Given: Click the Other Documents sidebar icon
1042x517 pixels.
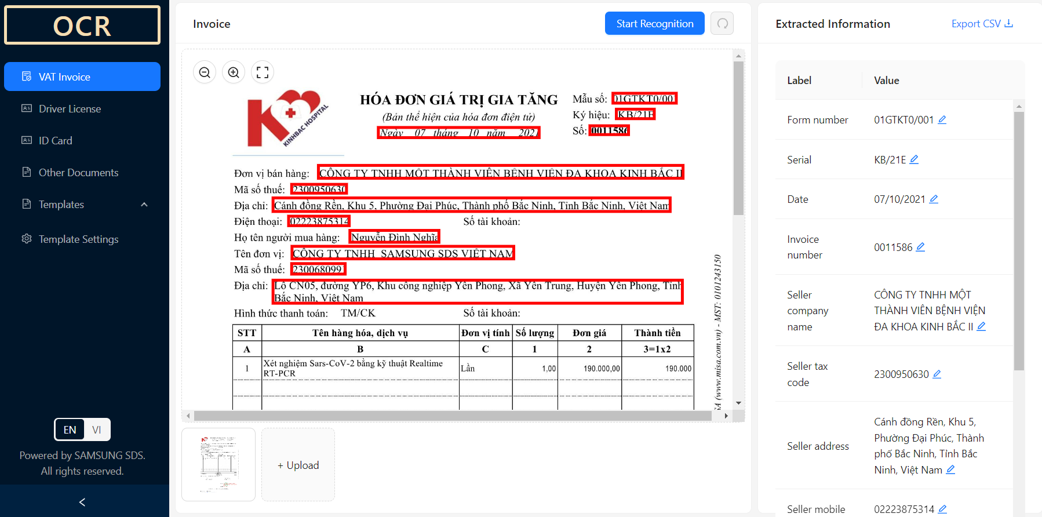Looking at the screenshot, I should [x=27, y=172].
